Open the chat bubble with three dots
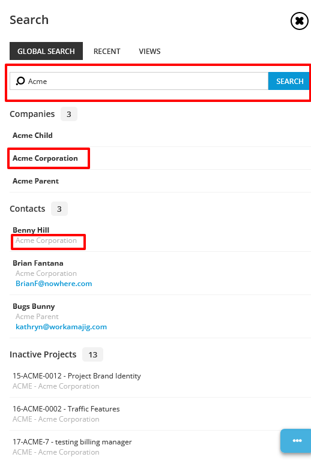This screenshot has height=460, width=311. [297, 440]
